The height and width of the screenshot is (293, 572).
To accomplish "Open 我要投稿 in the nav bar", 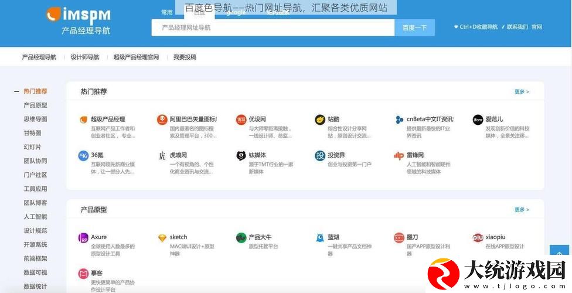I will click(185, 57).
